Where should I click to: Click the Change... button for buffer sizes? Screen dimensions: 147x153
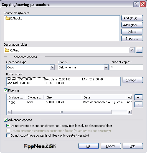pyautogui.click(x=133, y=80)
